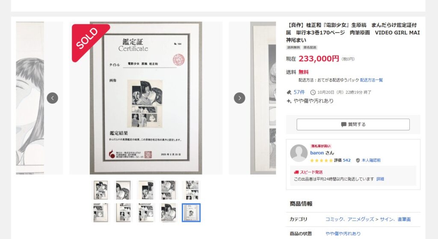
Task: Select the highlighted certificate thumbnail
Action: pyautogui.click(x=191, y=213)
